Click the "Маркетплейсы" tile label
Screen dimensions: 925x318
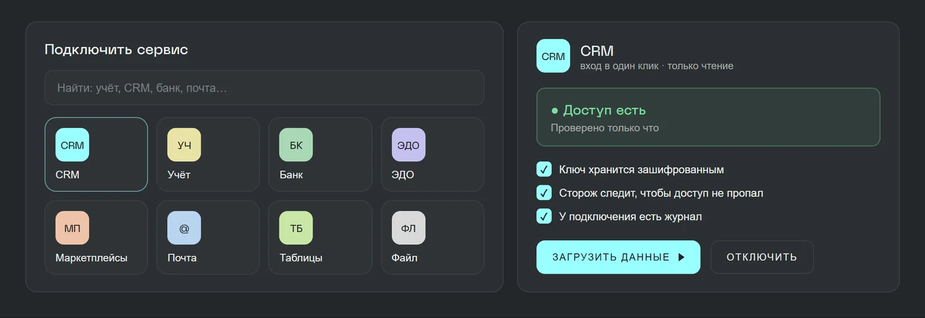(x=91, y=258)
